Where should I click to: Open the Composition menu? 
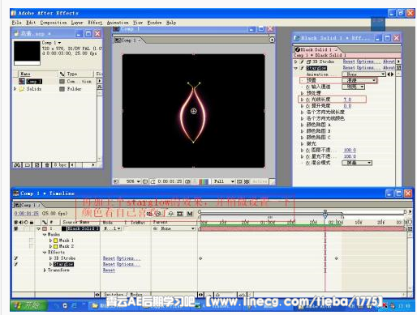[x=54, y=23]
